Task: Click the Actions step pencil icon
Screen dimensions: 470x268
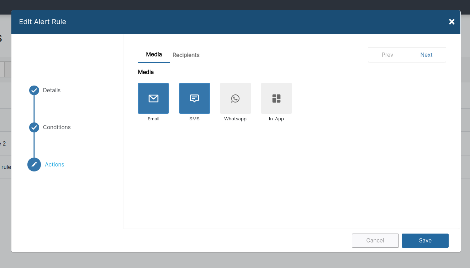Action: pos(34,164)
